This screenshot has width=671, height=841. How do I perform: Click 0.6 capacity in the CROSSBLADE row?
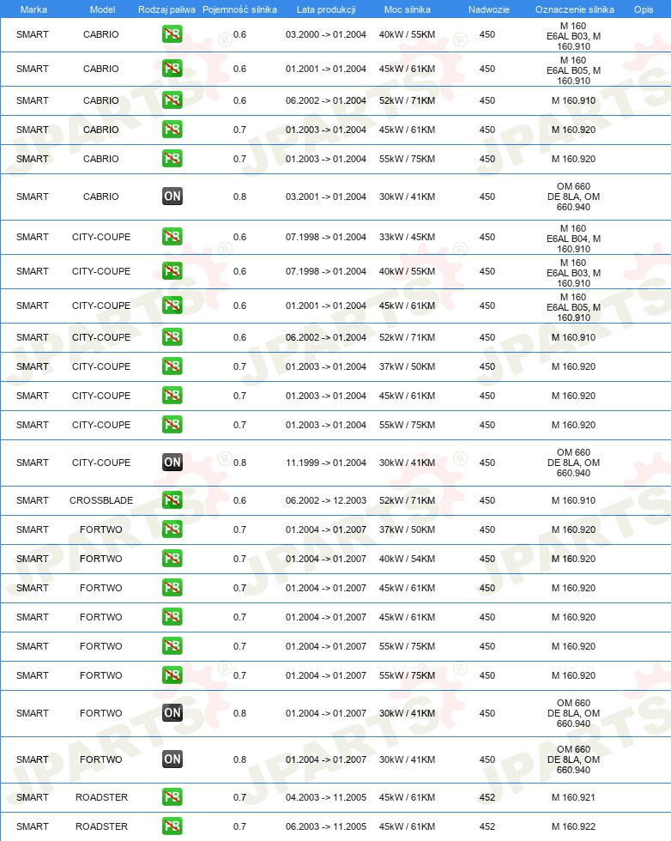tap(239, 500)
